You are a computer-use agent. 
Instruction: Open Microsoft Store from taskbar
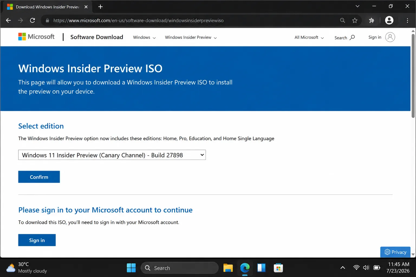coord(278,268)
